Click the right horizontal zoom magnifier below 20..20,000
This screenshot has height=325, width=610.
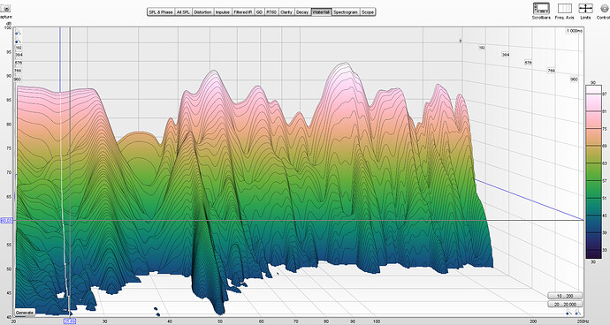click(577, 313)
